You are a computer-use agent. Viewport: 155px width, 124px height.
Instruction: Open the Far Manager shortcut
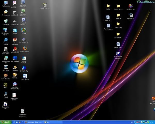pyautogui.click(x=15, y=59)
